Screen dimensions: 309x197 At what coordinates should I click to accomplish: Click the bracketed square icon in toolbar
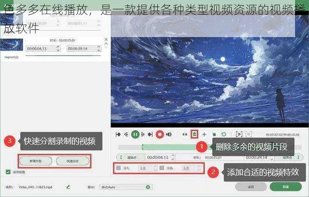tap(249, 134)
